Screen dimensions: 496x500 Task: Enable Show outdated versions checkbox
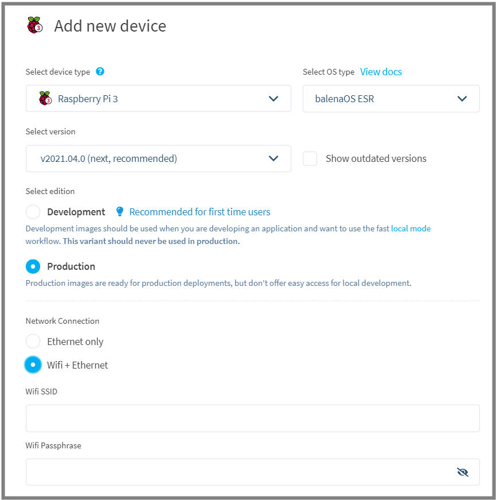click(x=310, y=158)
